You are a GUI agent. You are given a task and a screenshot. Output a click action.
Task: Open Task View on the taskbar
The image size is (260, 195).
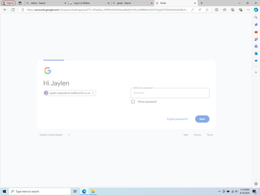click(x=75, y=191)
